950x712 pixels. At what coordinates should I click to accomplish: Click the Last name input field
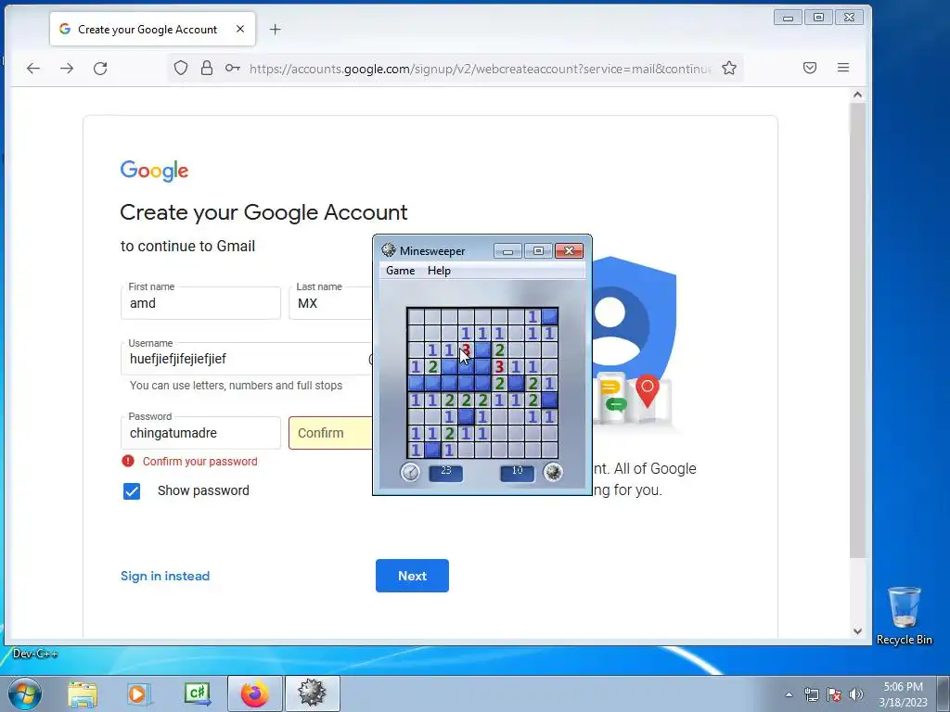pos(331,303)
